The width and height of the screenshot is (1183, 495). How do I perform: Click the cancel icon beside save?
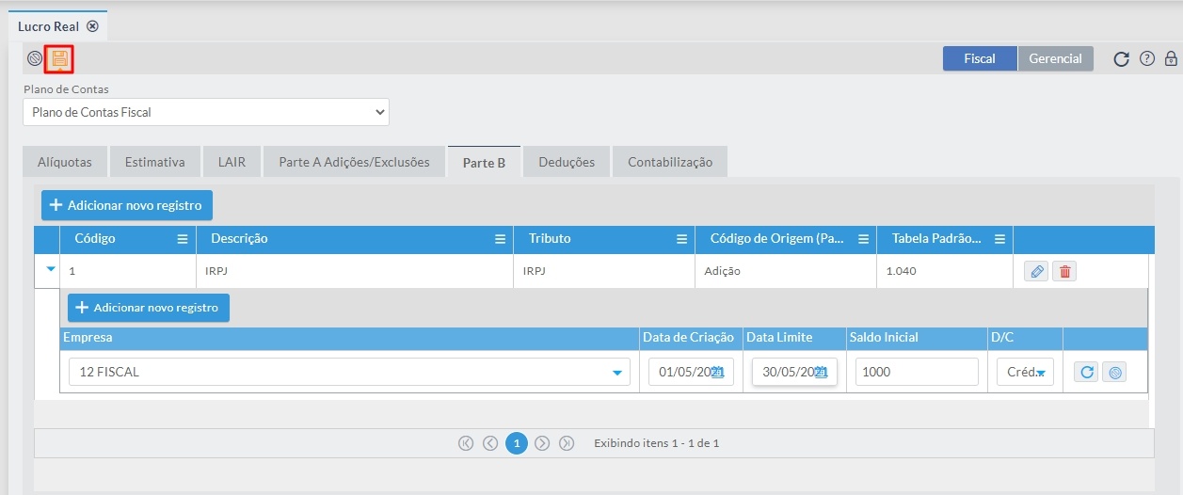(x=35, y=58)
